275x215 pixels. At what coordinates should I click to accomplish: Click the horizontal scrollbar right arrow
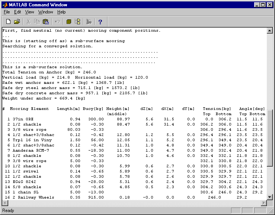click(264, 203)
